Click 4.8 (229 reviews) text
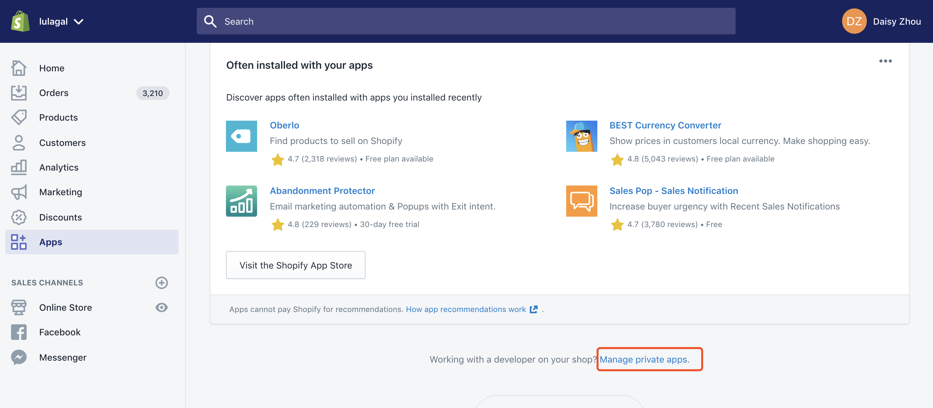The width and height of the screenshot is (933, 408). pos(319,224)
